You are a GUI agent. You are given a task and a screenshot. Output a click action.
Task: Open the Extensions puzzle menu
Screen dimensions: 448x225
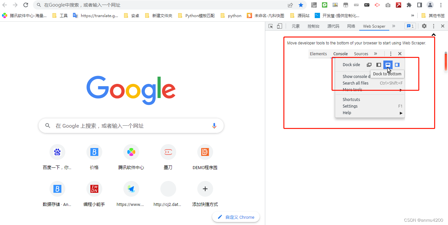pos(409,5)
